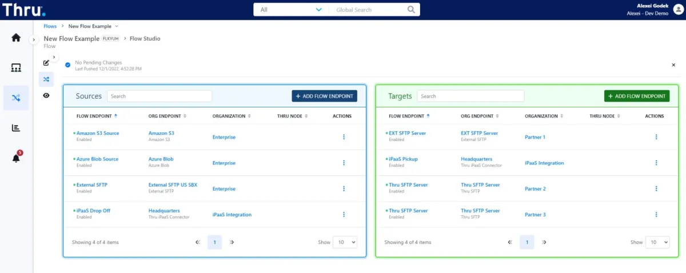This screenshot has width=686, height=273.
Task: Open the reports chart icon in sidebar
Action: pos(16,128)
